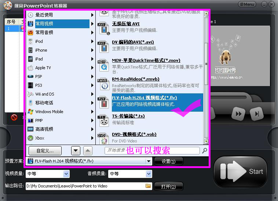The width and height of the screenshot is (278, 201).
Task: Click the PSP console icon
Action: [x=30, y=77]
